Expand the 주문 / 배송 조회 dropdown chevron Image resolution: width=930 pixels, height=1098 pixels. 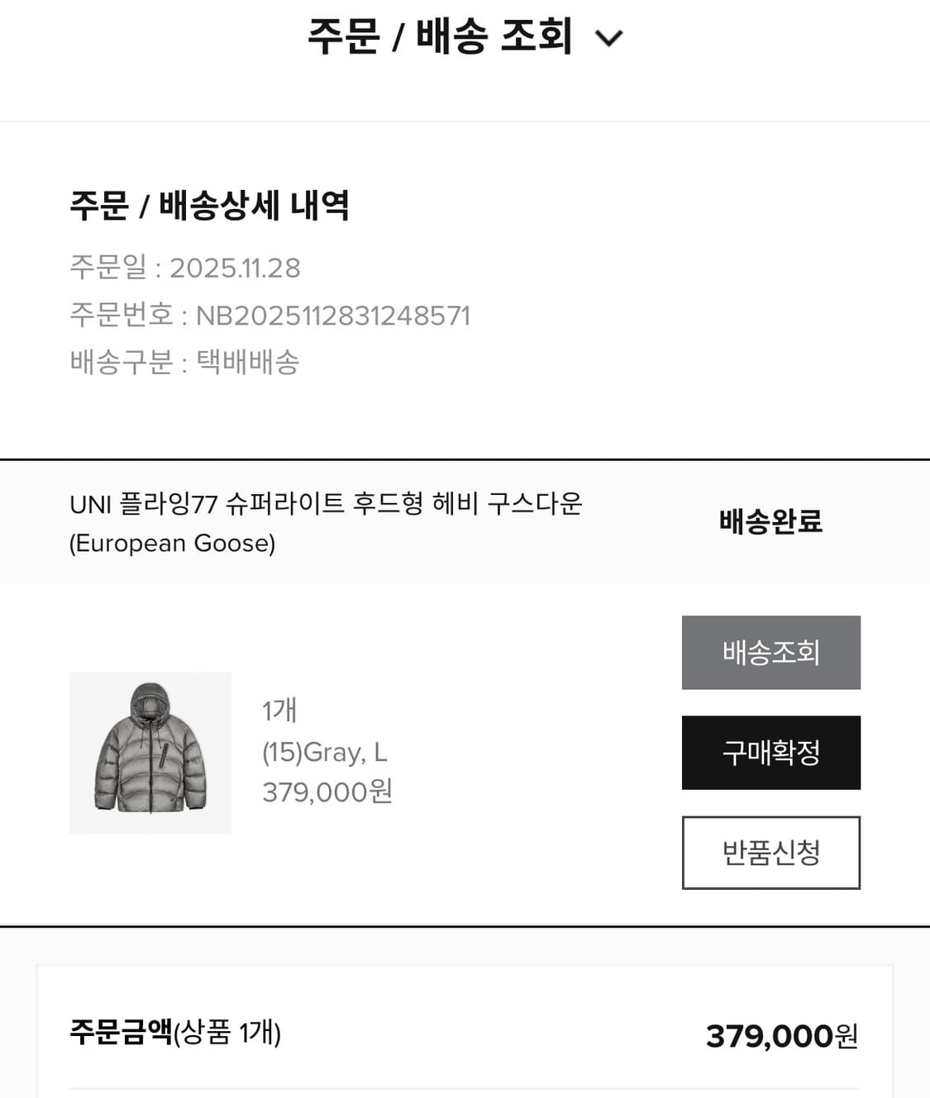tap(609, 37)
